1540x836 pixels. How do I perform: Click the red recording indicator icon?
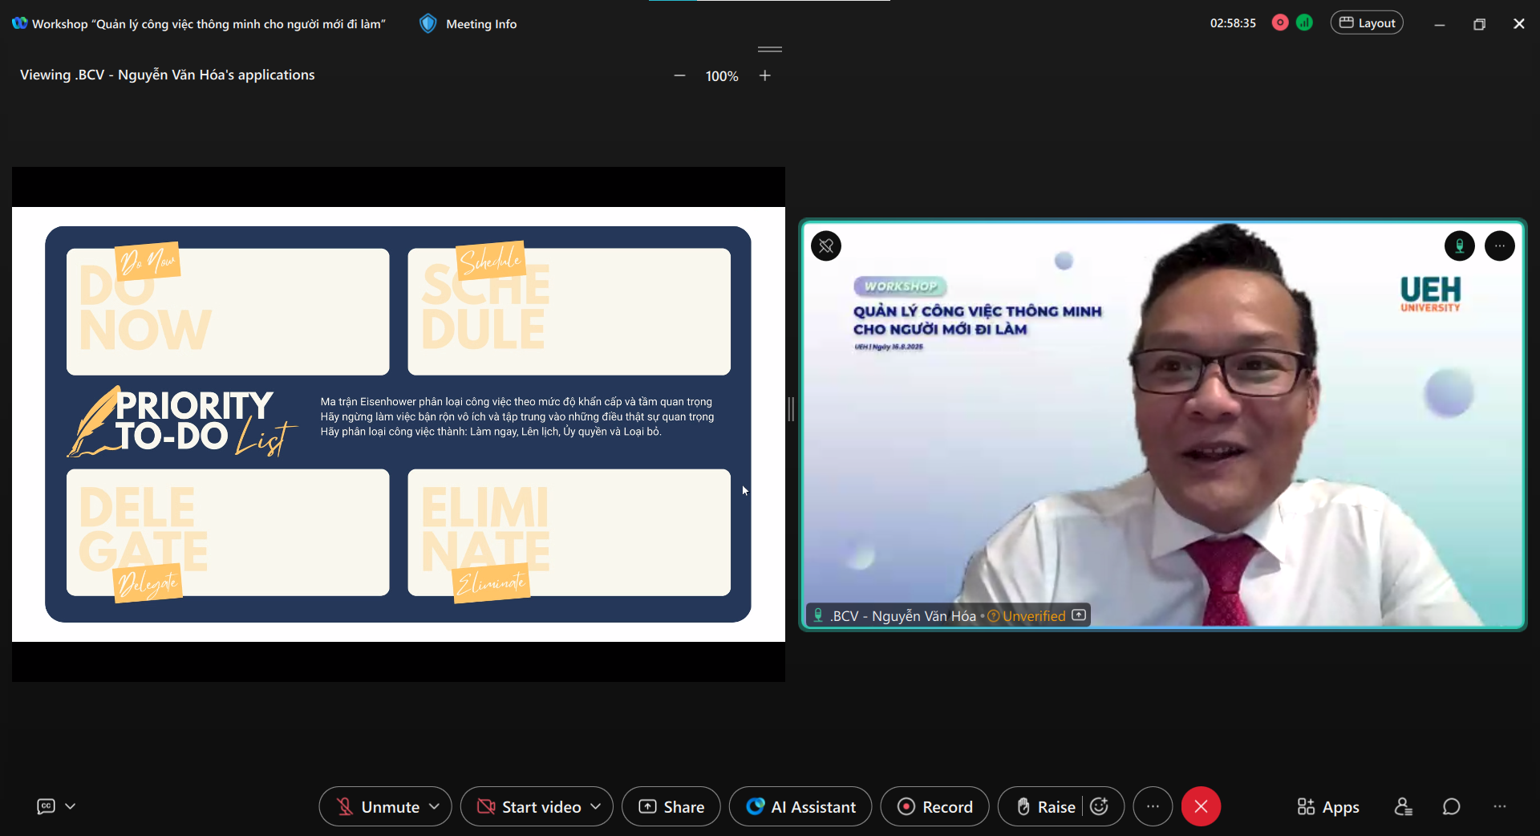[1280, 23]
